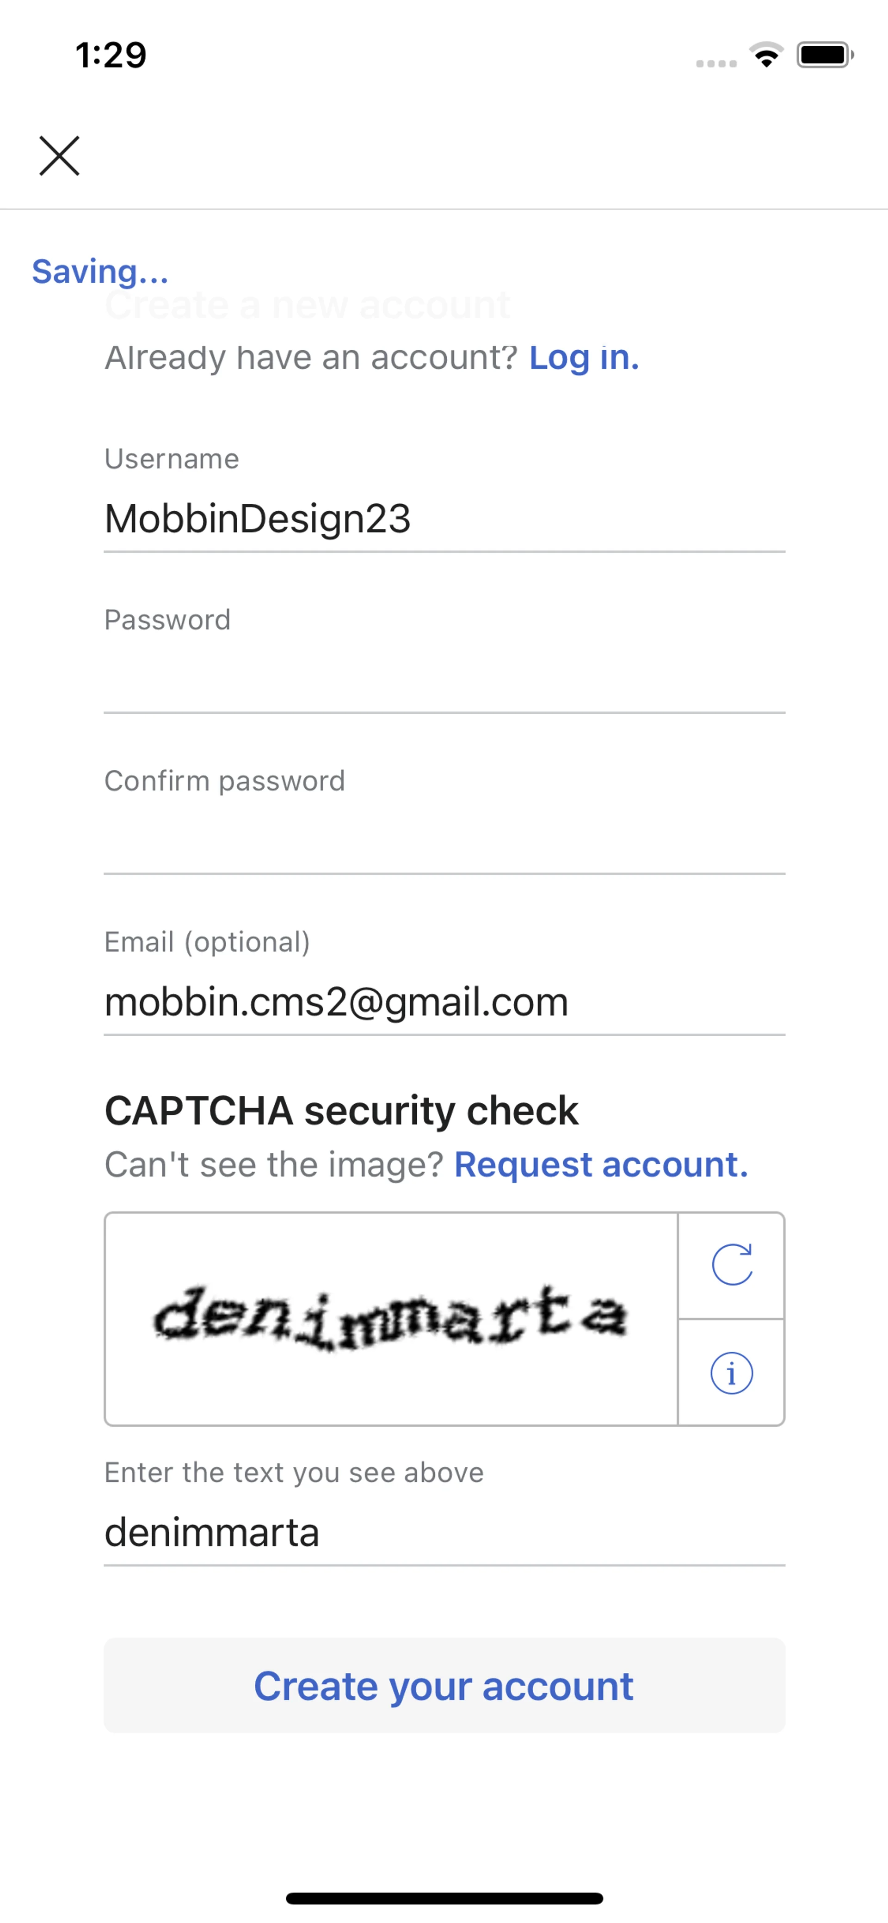The width and height of the screenshot is (888, 1923).
Task: Click the CAPTCHA answer field containing denimmarta
Action: pos(444,1533)
